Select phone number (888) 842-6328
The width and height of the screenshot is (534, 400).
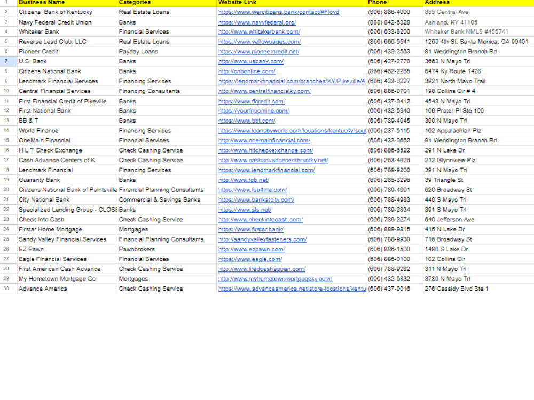(x=395, y=22)
